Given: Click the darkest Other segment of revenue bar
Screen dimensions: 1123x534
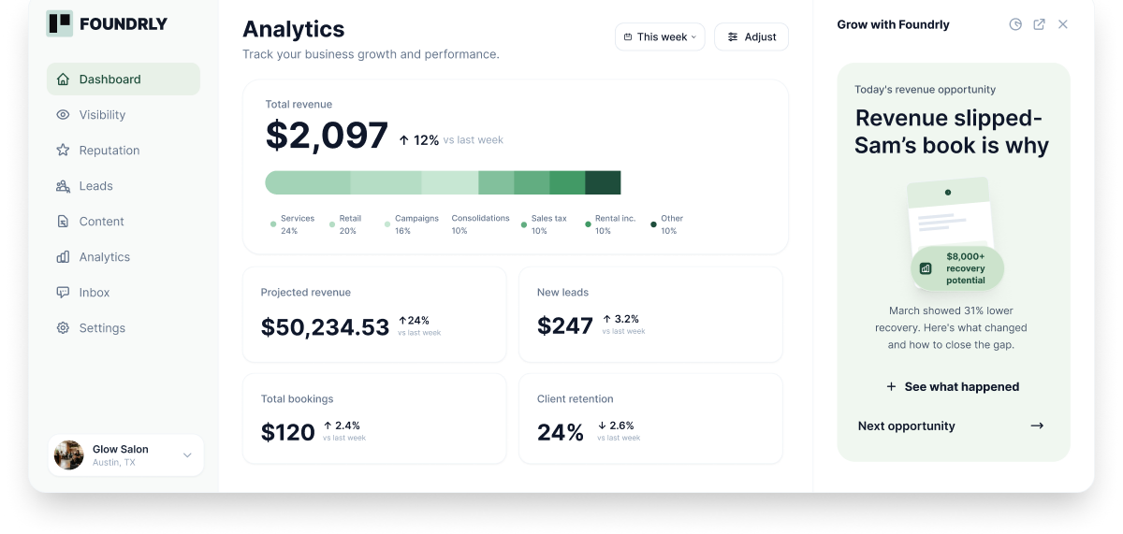Looking at the screenshot, I should 603,182.
